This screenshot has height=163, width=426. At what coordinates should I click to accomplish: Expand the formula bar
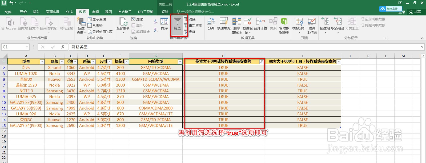[422, 47]
